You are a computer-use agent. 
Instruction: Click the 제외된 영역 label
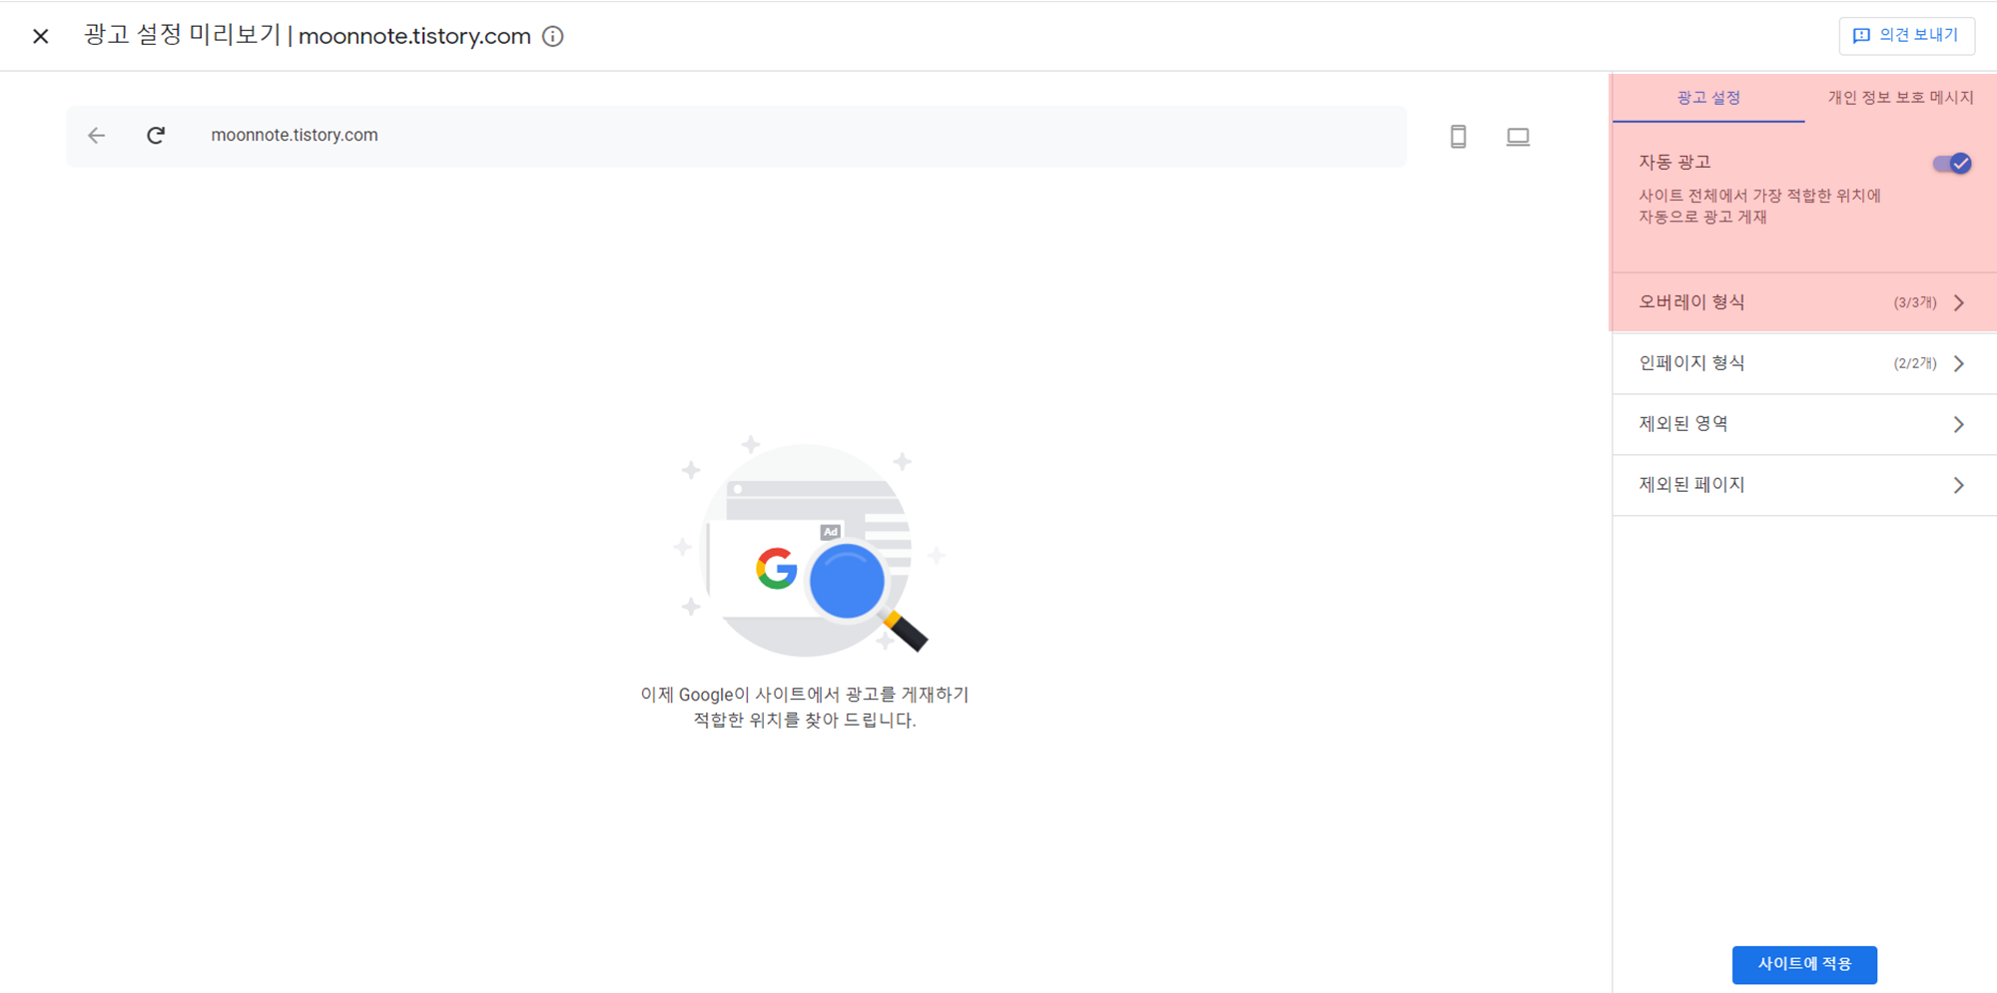coord(1683,424)
